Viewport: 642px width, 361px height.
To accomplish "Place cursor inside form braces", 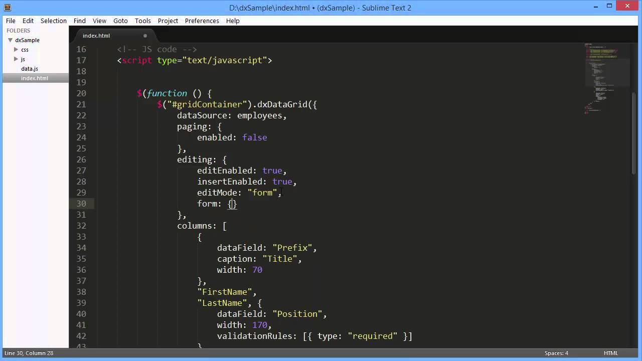I will 232,204.
